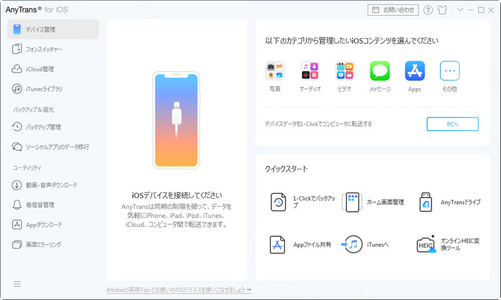Click the お問い合わせ contact button

(393, 10)
